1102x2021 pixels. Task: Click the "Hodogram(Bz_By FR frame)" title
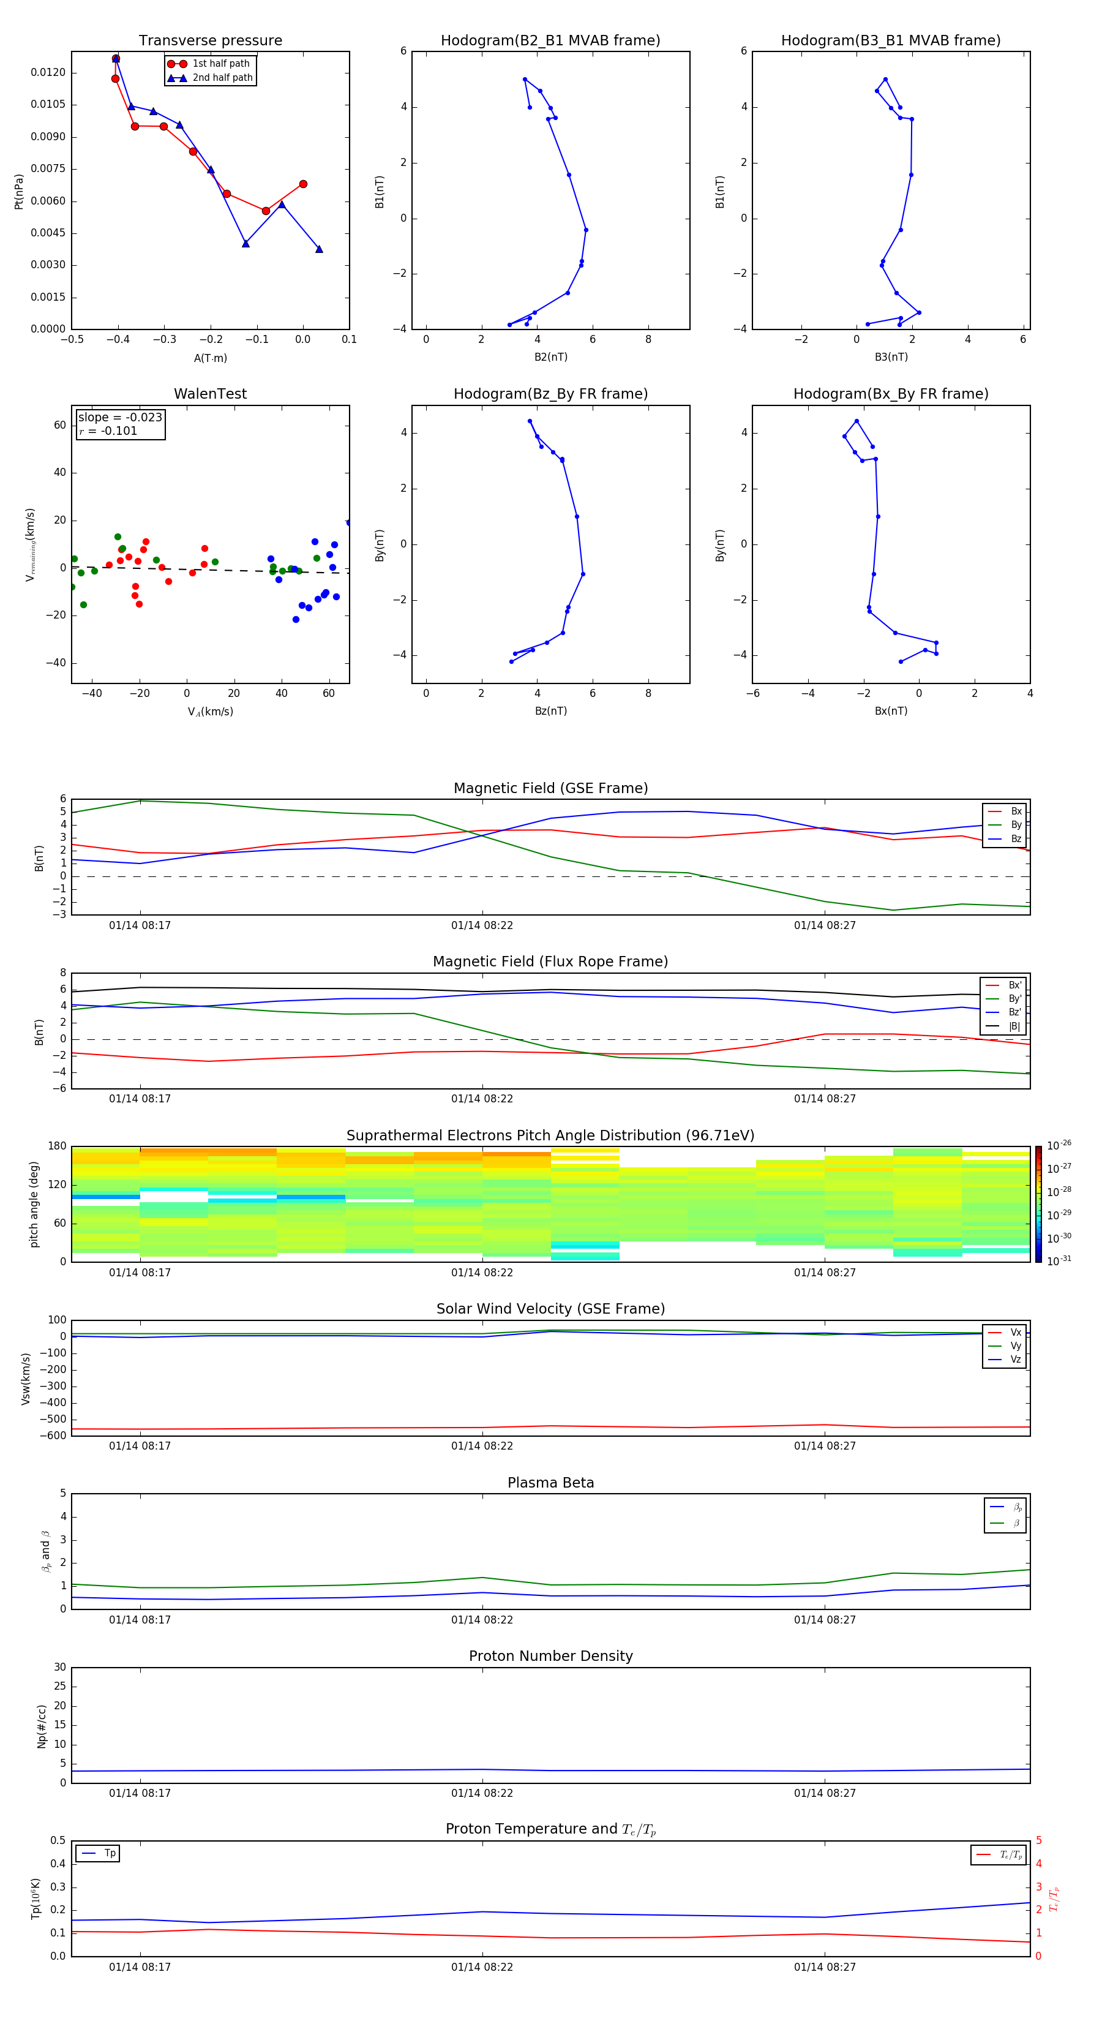click(550, 394)
